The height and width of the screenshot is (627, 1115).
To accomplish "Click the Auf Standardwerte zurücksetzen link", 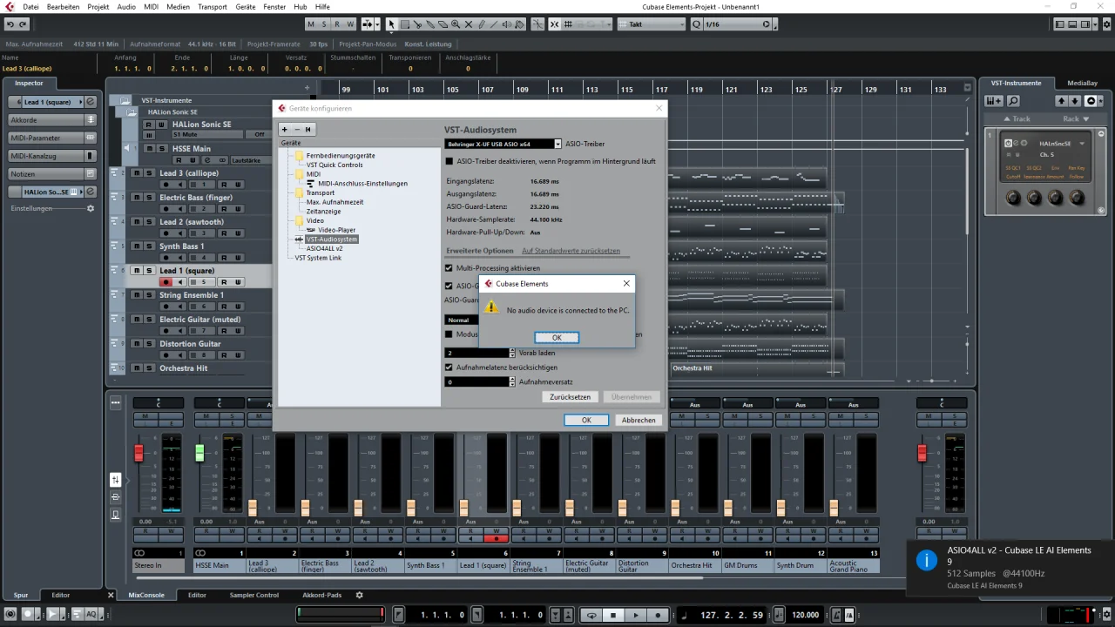I will pyautogui.click(x=571, y=251).
